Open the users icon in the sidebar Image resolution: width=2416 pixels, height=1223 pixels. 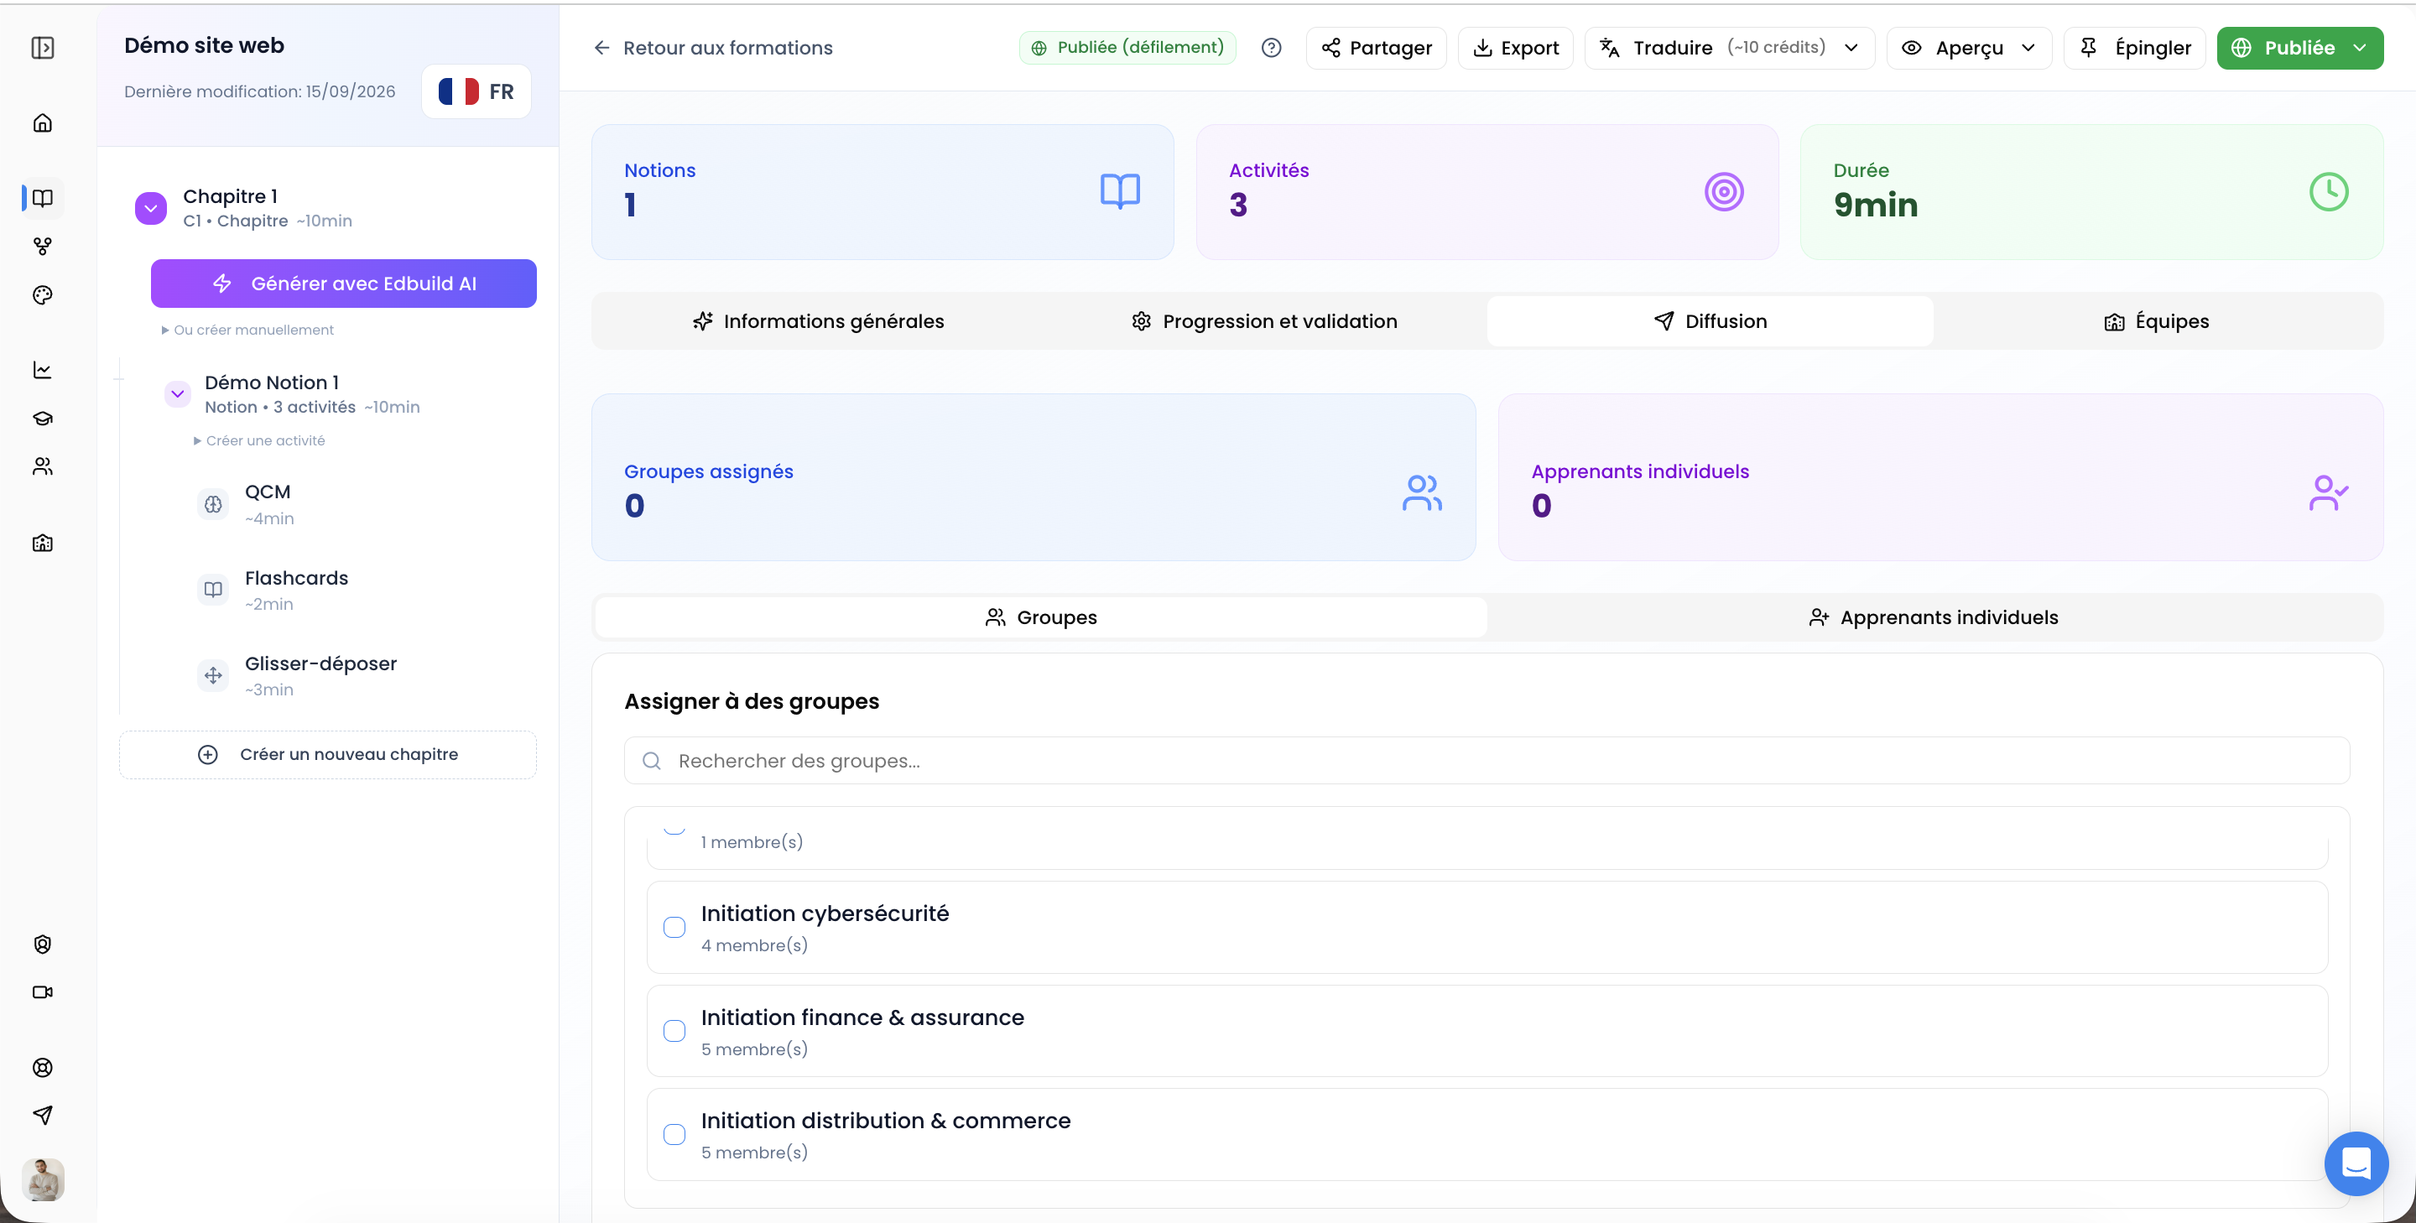(43, 466)
